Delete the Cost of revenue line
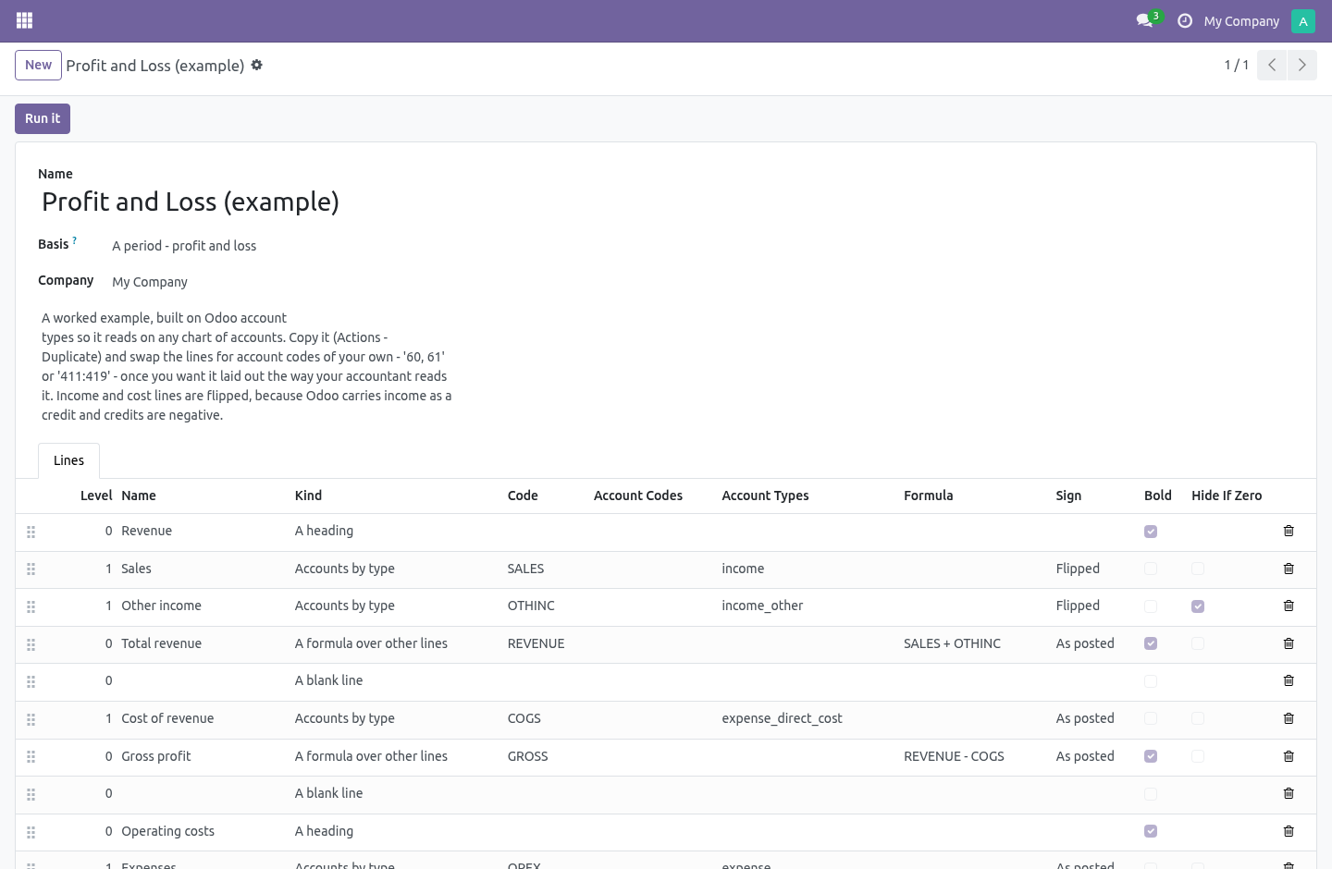 point(1289,718)
